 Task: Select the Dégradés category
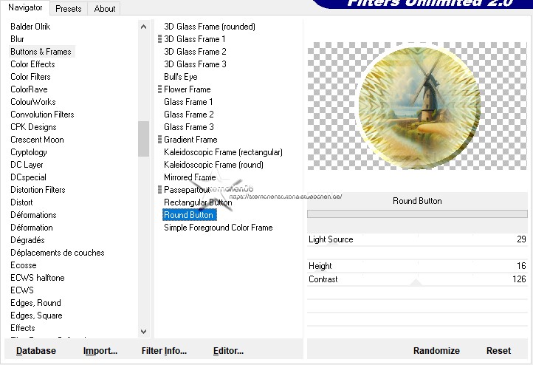tap(27, 240)
